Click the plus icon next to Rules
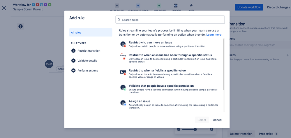 tap(288, 55)
